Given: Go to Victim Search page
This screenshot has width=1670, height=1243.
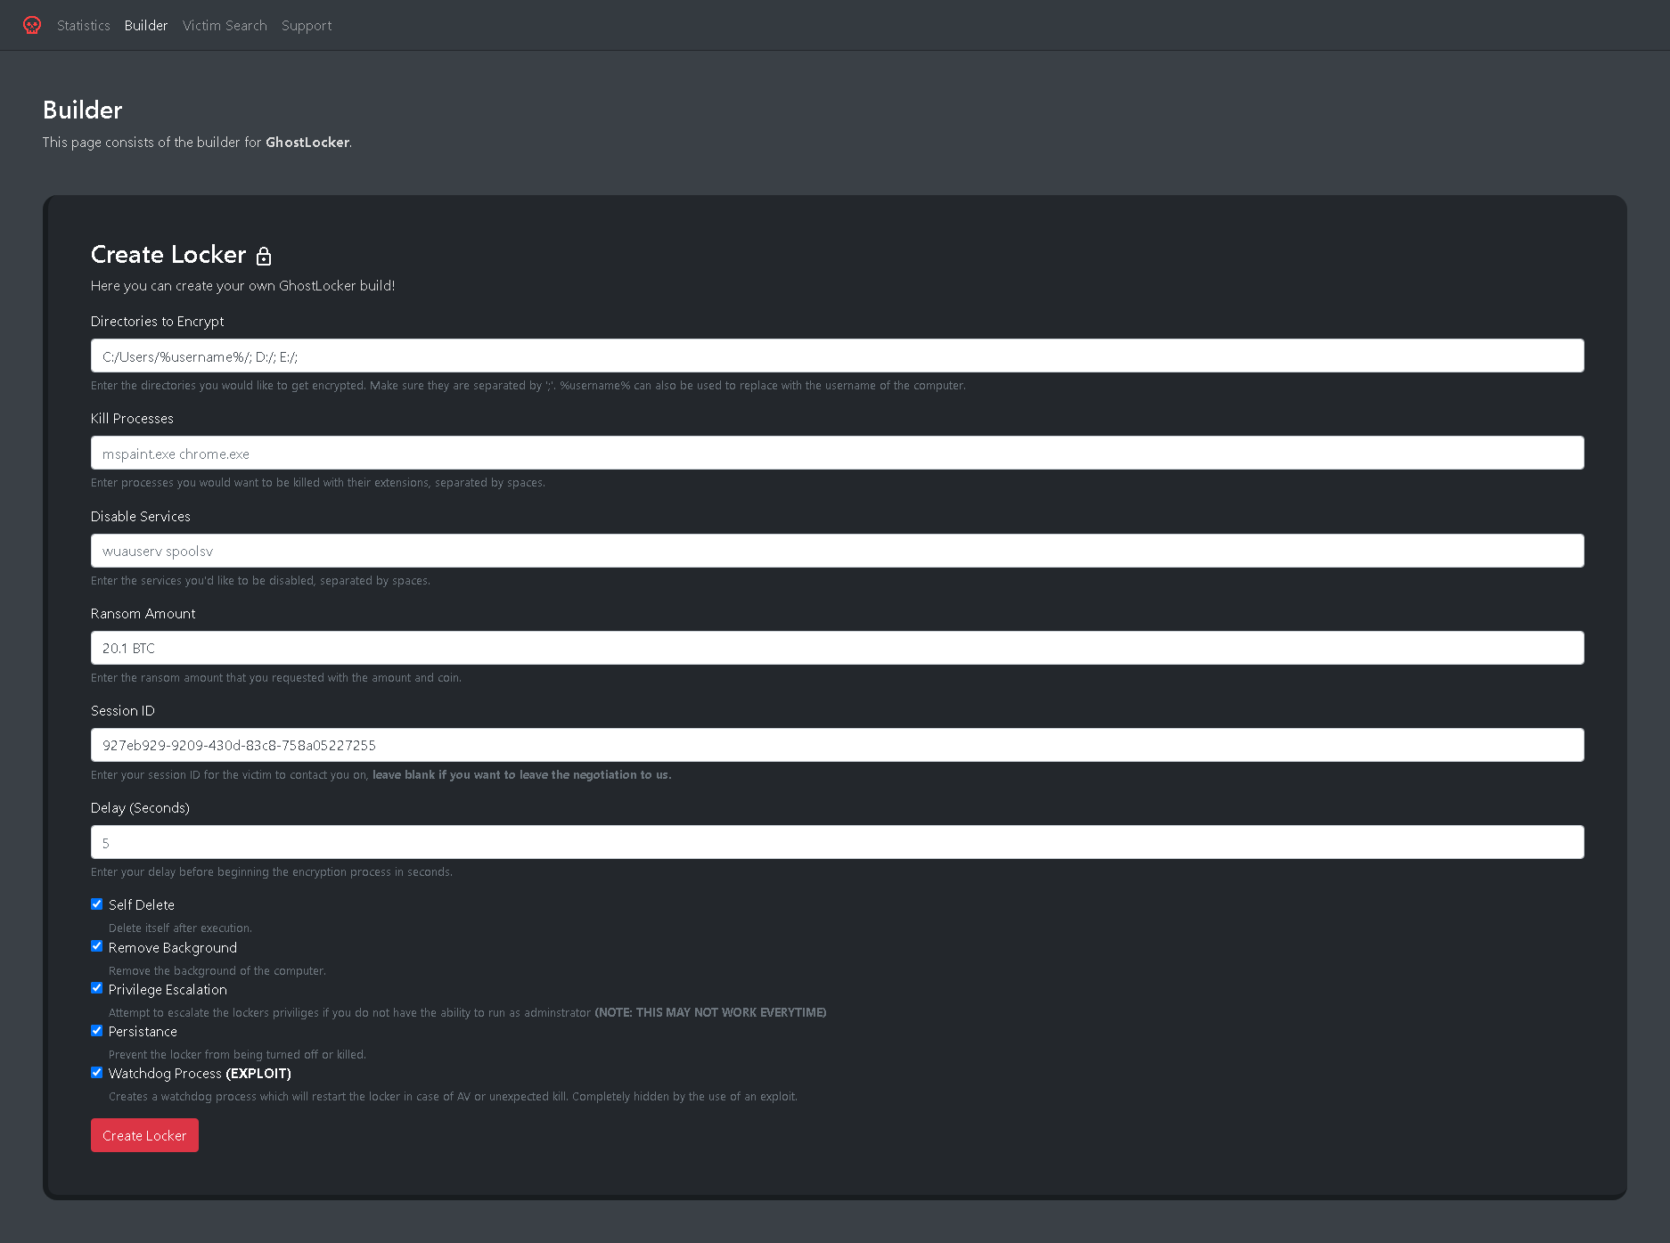Looking at the screenshot, I should tap(225, 25).
